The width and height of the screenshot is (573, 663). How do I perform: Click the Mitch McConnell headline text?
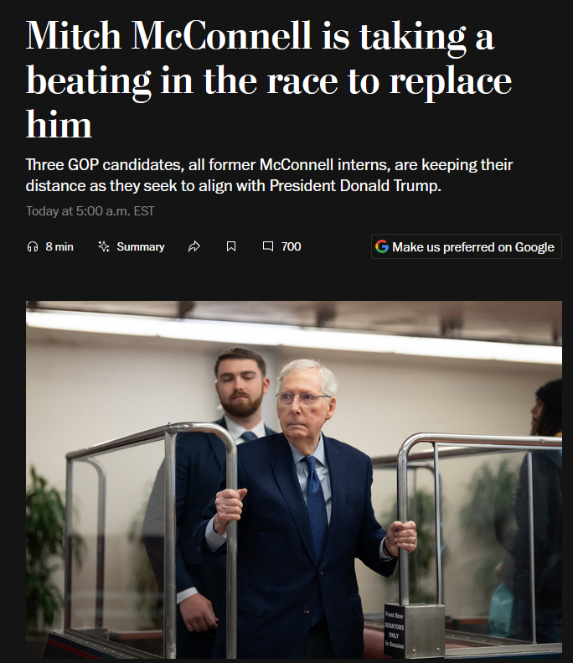[x=269, y=80]
